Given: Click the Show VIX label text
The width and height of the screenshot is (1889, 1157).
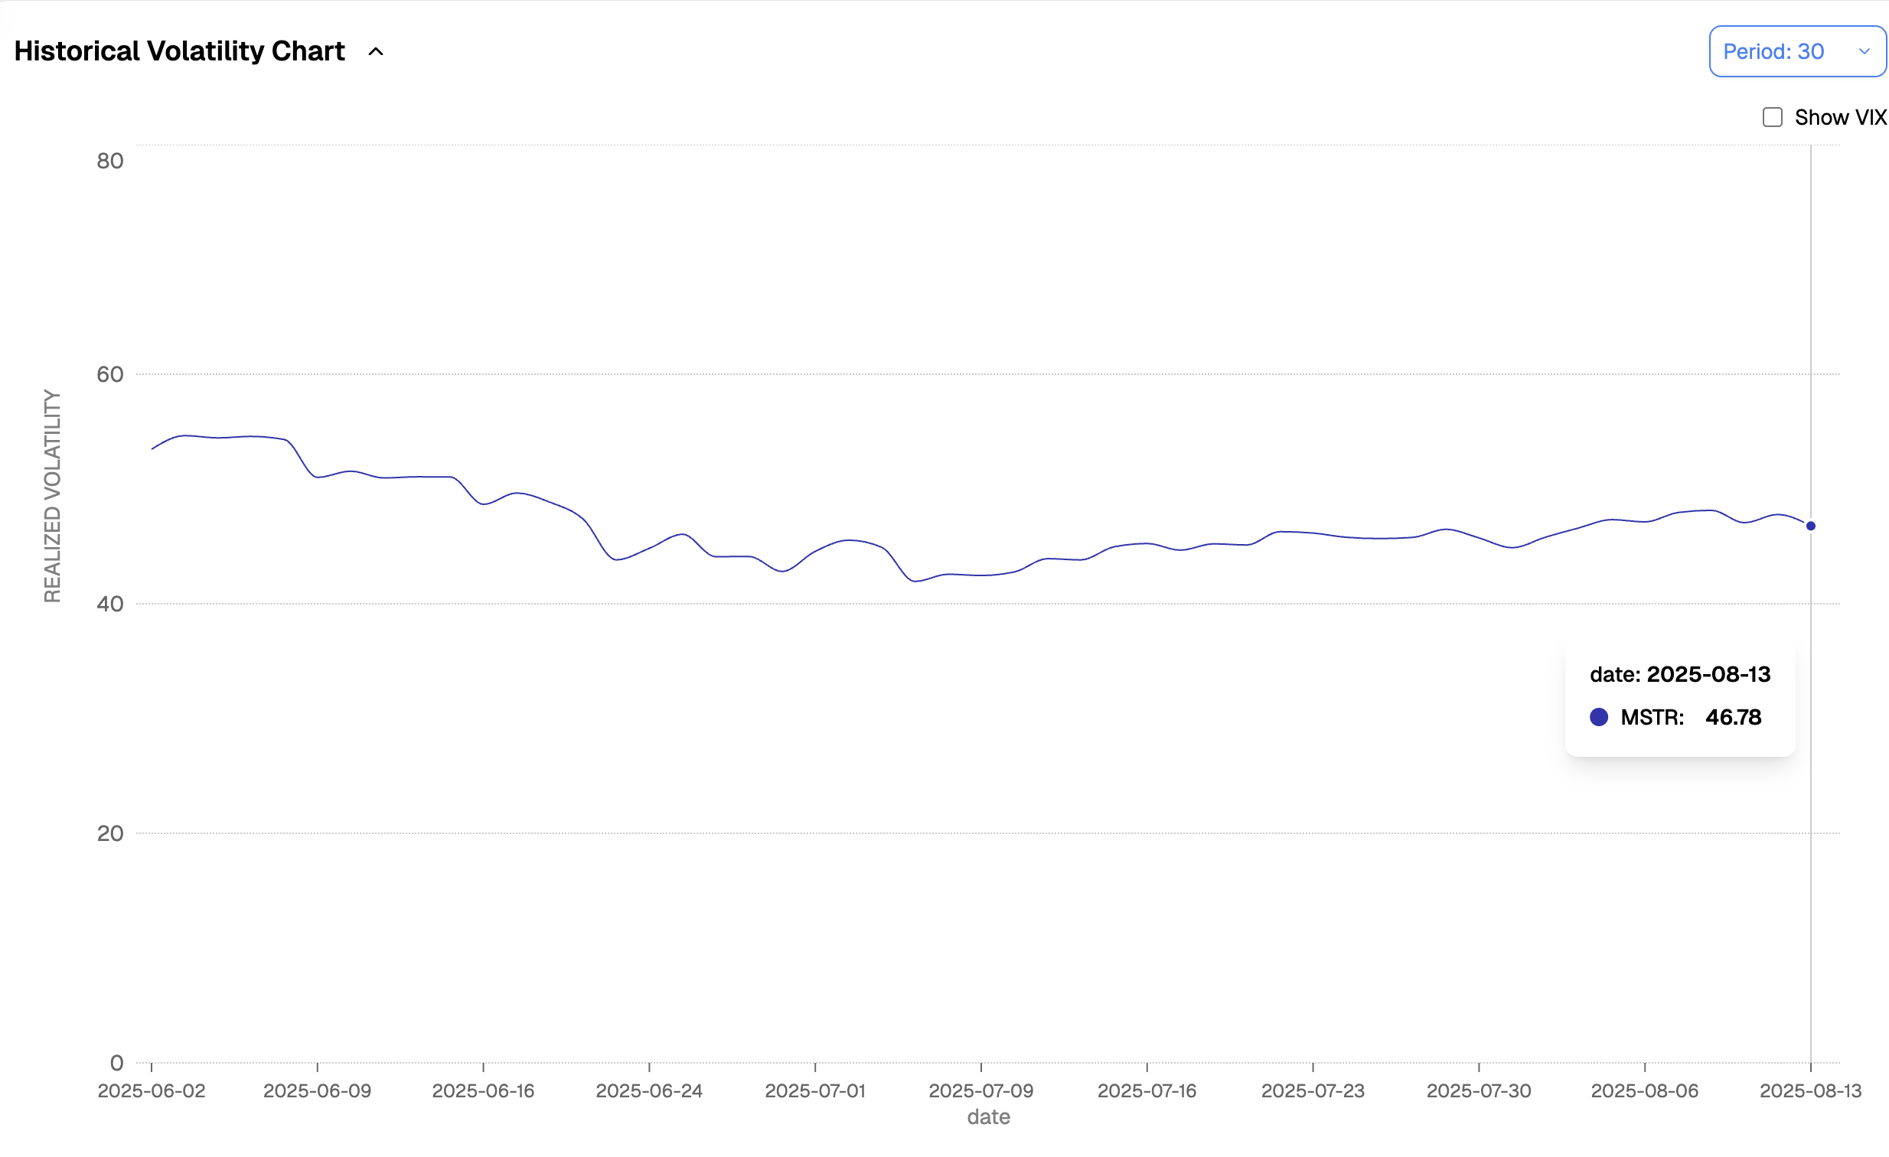Looking at the screenshot, I should point(1840,117).
